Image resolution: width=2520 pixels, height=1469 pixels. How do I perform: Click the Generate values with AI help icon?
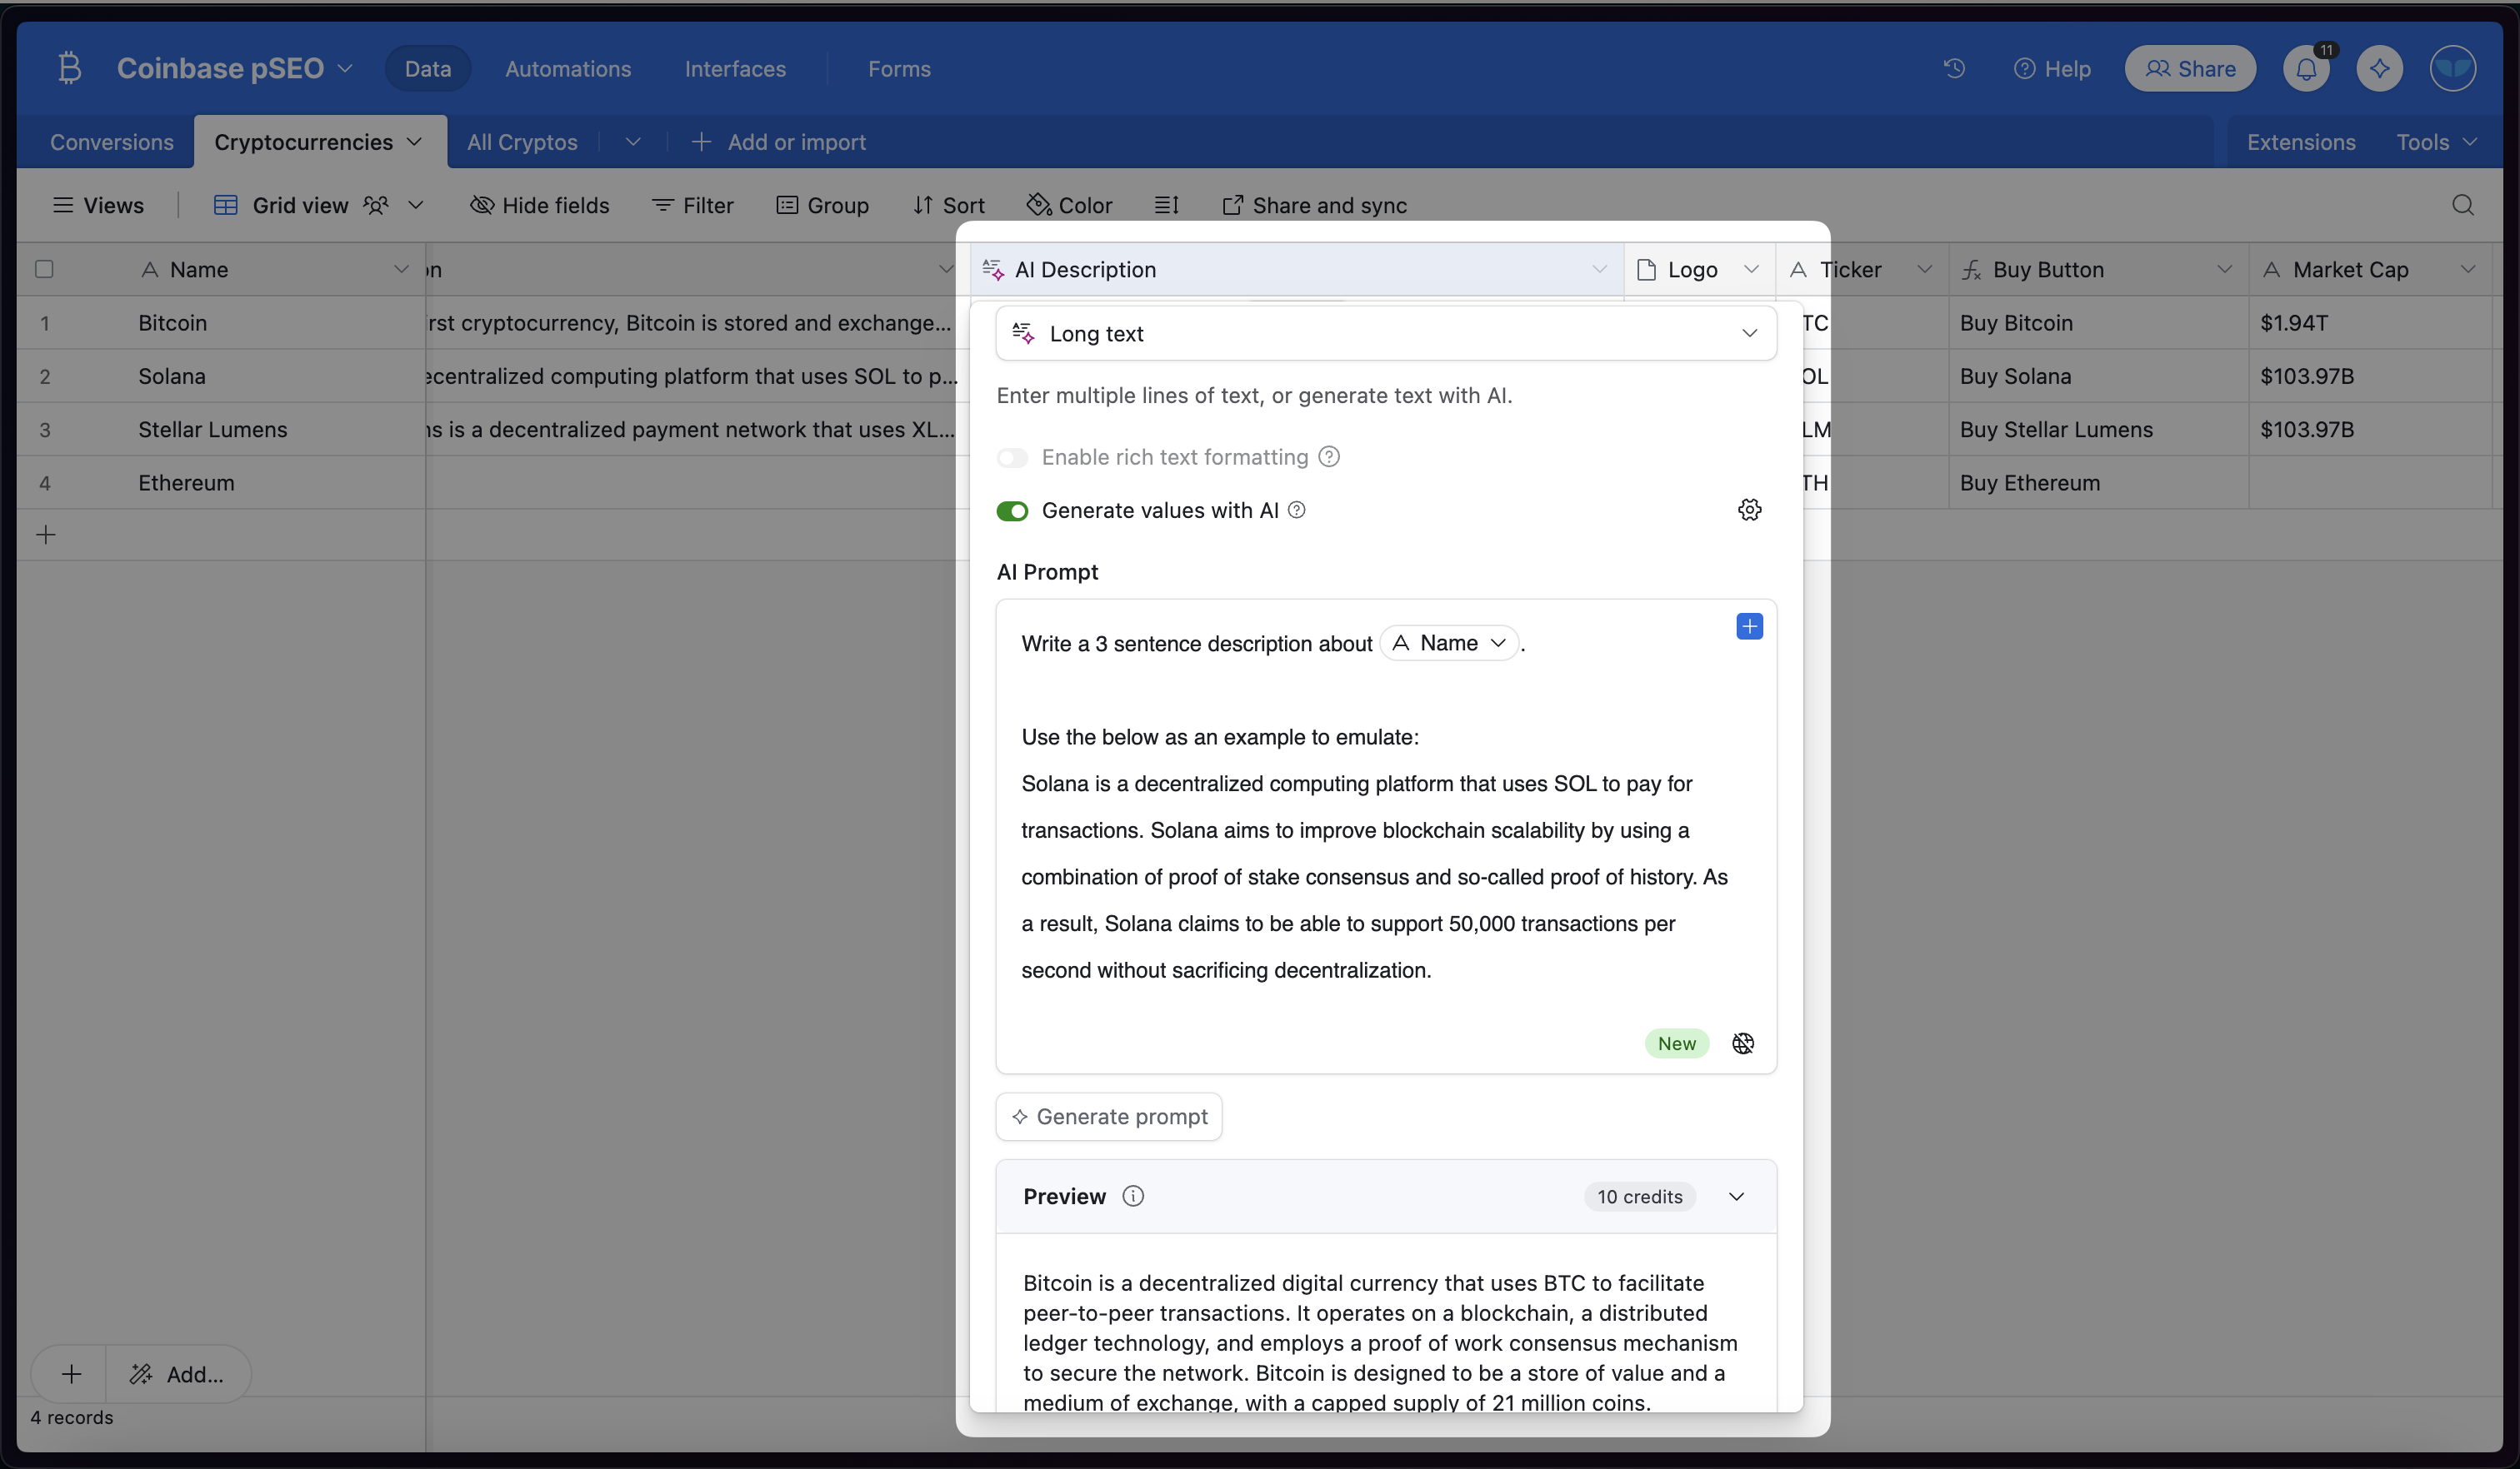click(1297, 510)
